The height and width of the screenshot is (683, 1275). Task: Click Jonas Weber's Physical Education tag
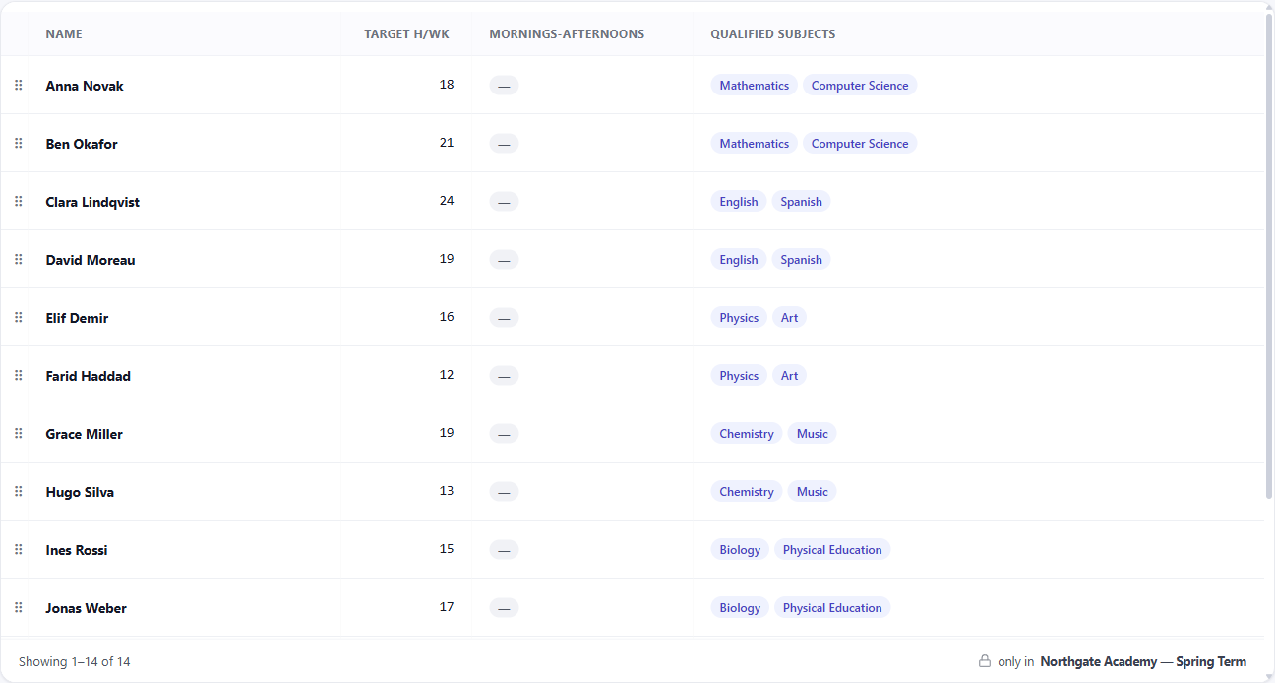coord(832,608)
